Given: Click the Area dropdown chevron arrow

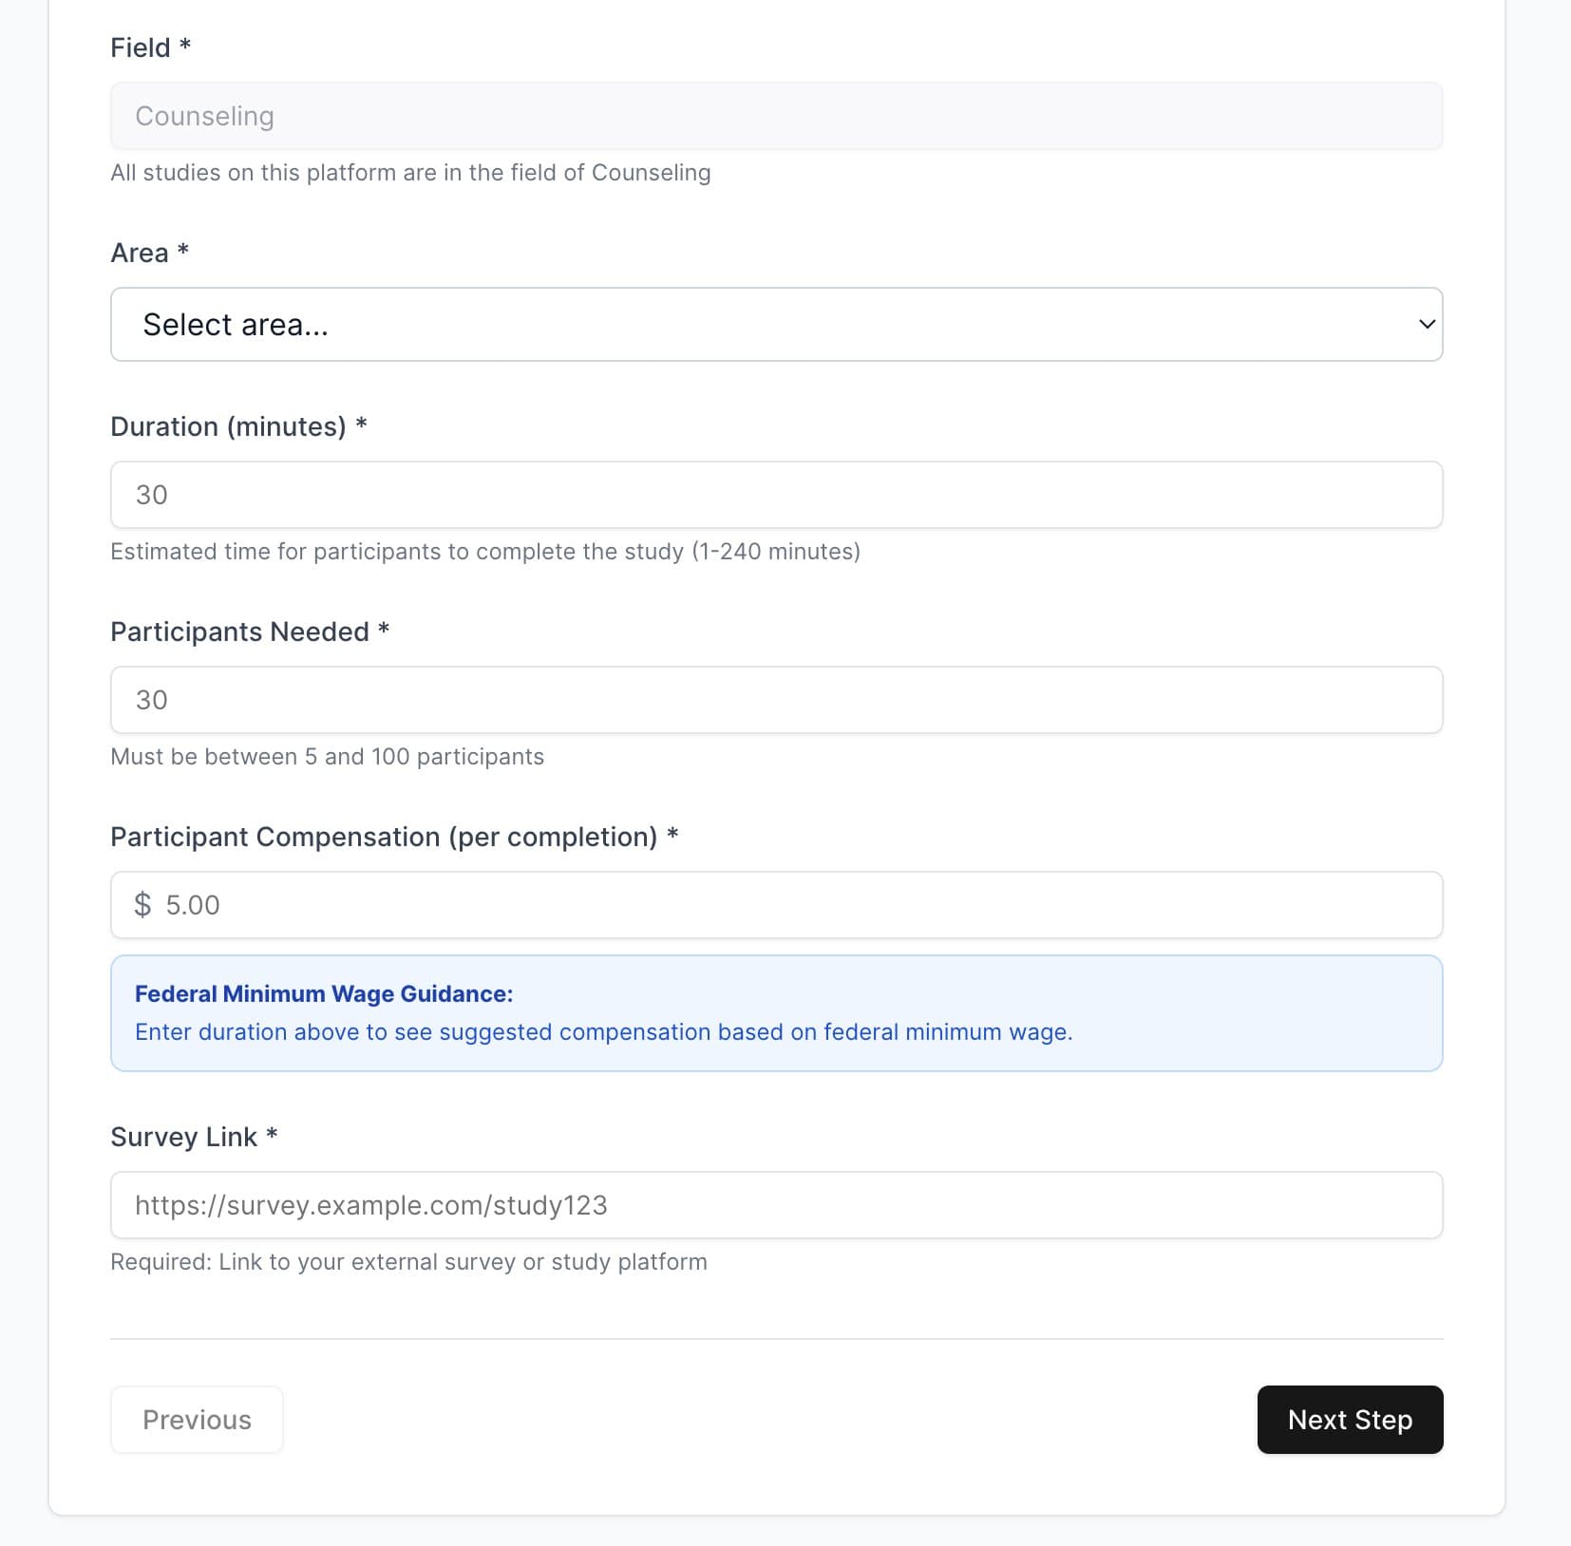Looking at the screenshot, I should point(1426,325).
